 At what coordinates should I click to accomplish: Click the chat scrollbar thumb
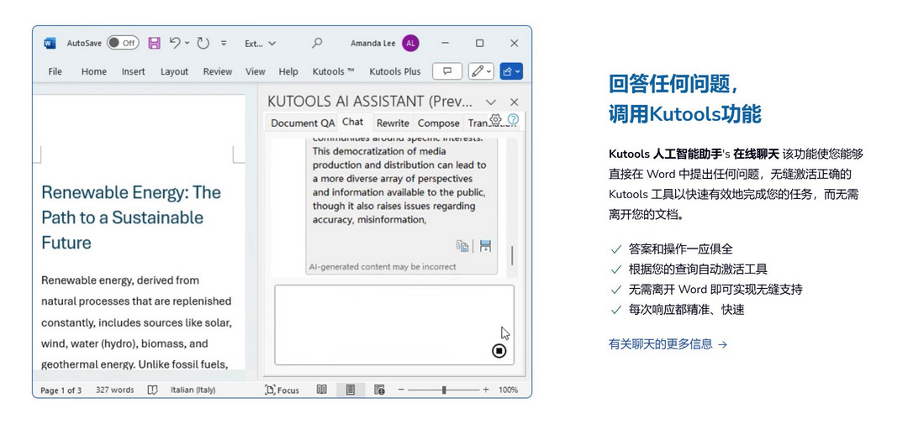coord(512,255)
